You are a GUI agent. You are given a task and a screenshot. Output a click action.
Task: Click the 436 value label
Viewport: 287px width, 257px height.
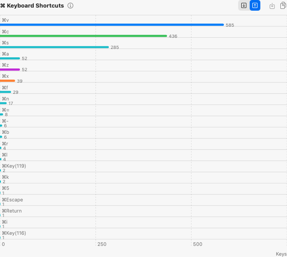[173, 36]
